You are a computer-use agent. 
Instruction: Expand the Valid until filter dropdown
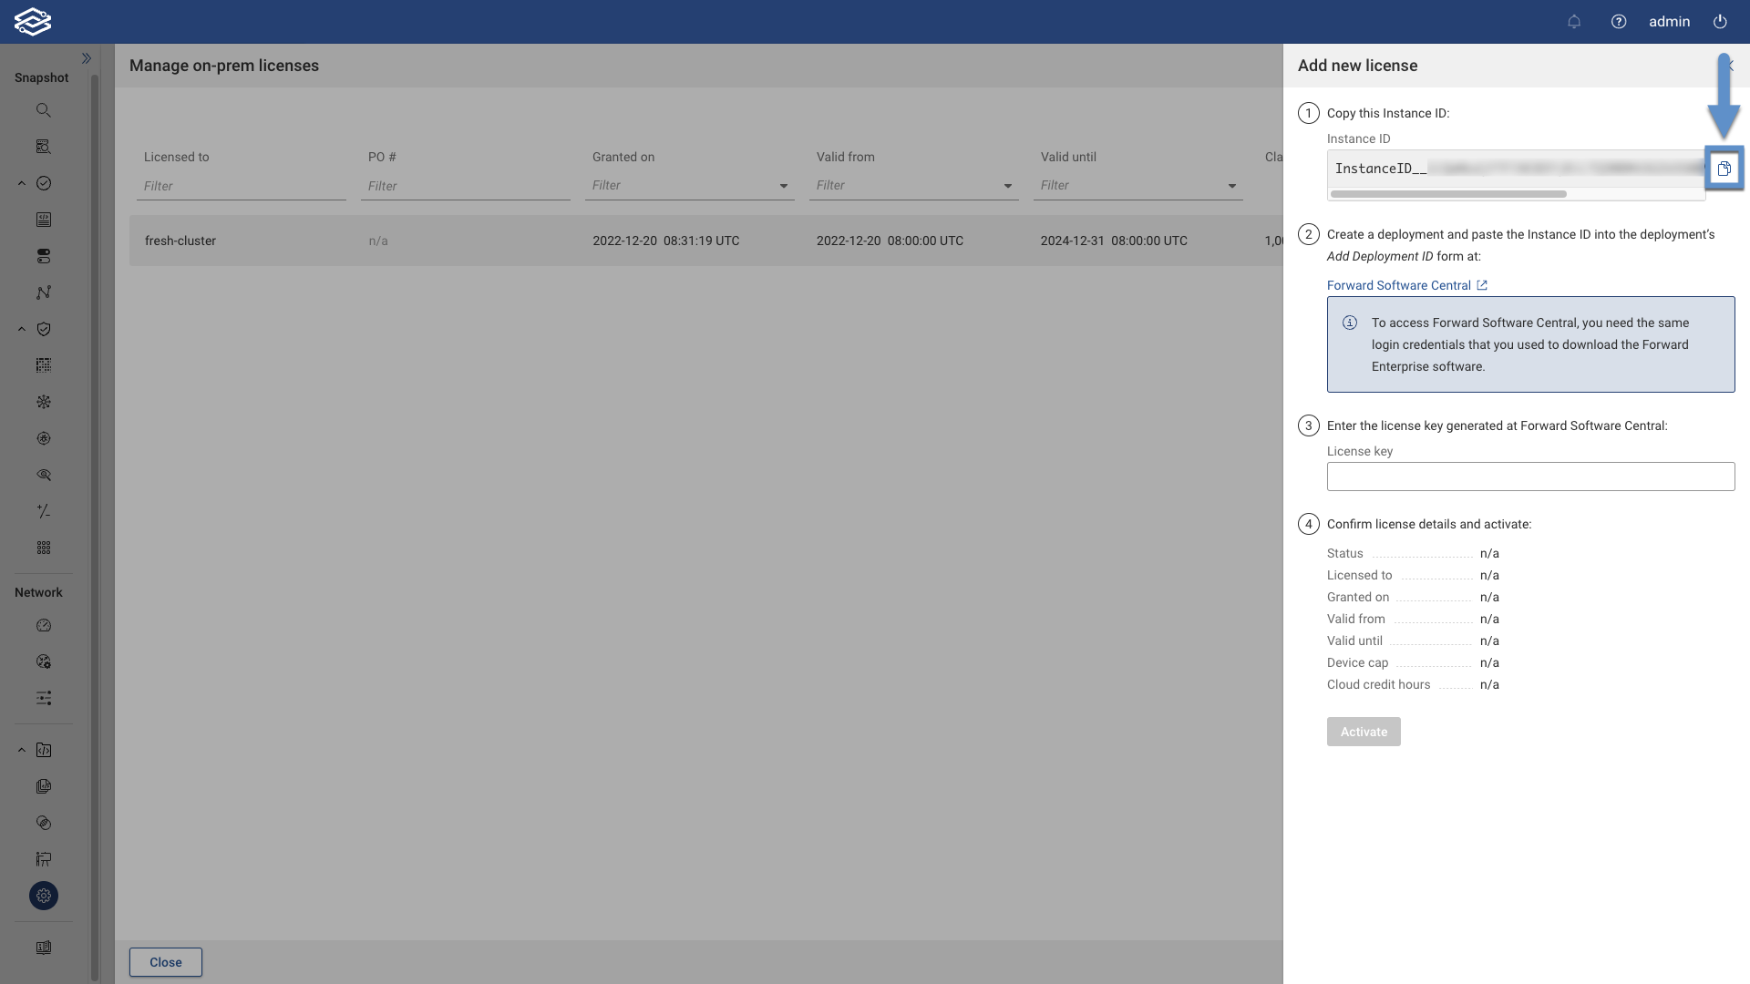pyautogui.click(x=1232, y=186)
